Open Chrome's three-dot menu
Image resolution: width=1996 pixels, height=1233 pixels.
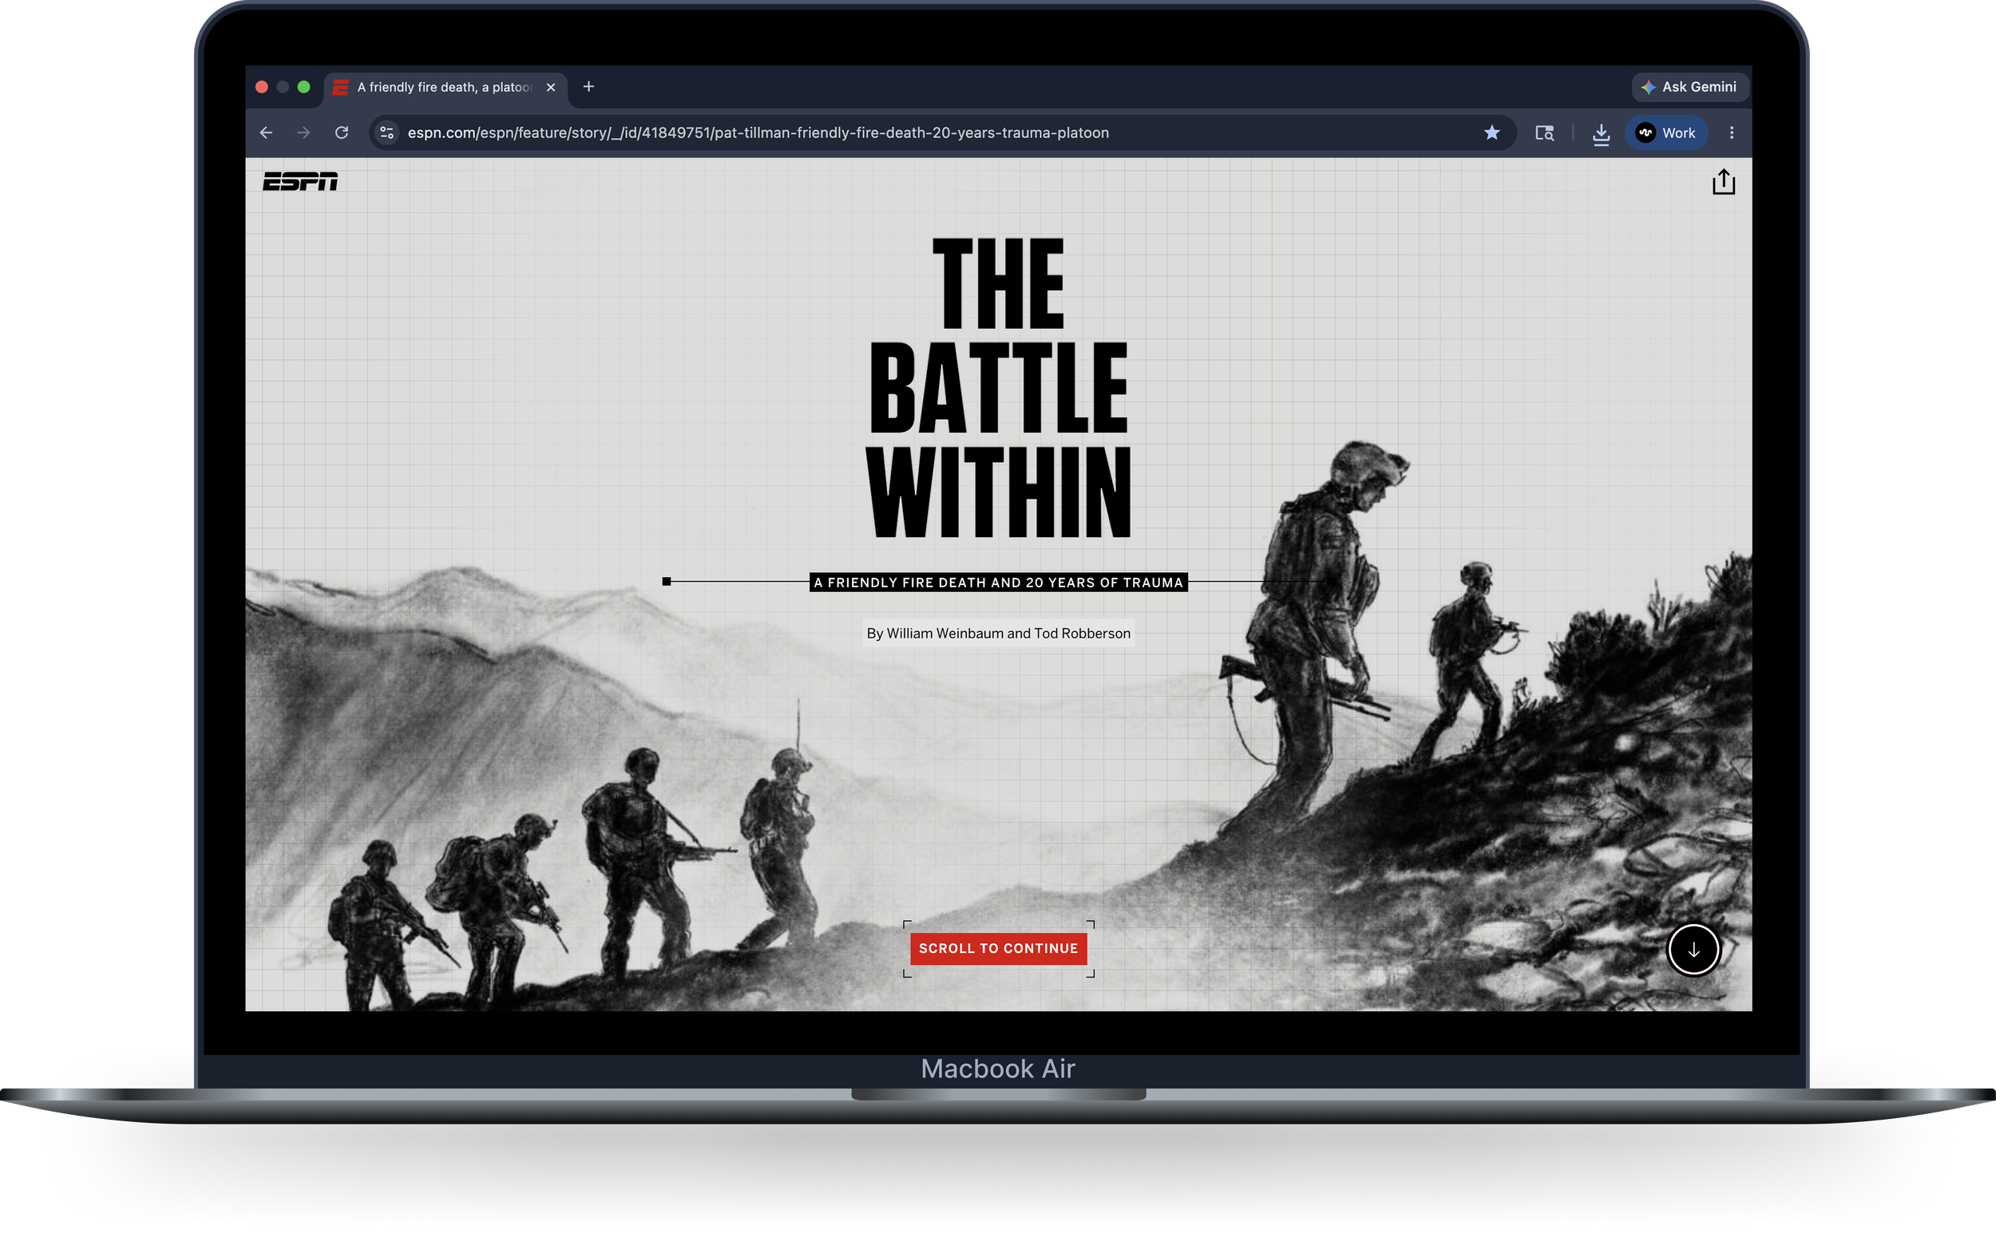1732,133
